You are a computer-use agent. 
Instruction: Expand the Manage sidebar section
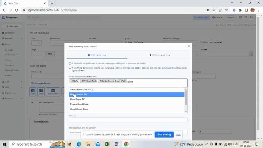click(x=12, y=39)
